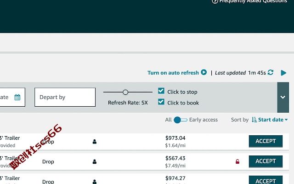Click the auto refresh play circle icon

[x=204, y=72]
